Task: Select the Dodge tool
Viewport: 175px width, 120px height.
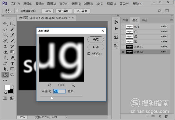Action: click(12, 58)
